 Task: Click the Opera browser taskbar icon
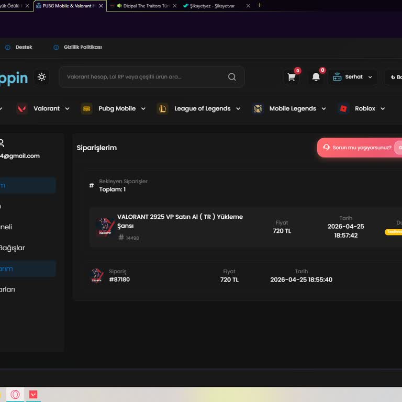pyautogui.click(x=15, y=394)
